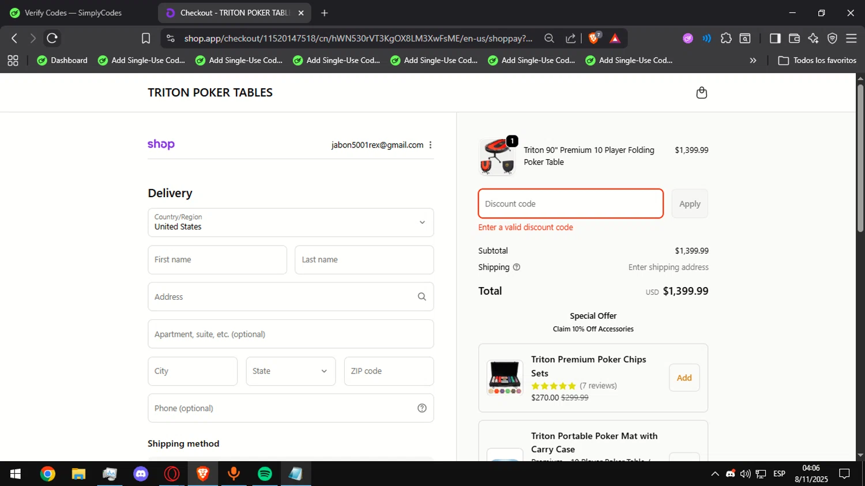Click the address bar URL
865x486 pixels.
point(358,38)
